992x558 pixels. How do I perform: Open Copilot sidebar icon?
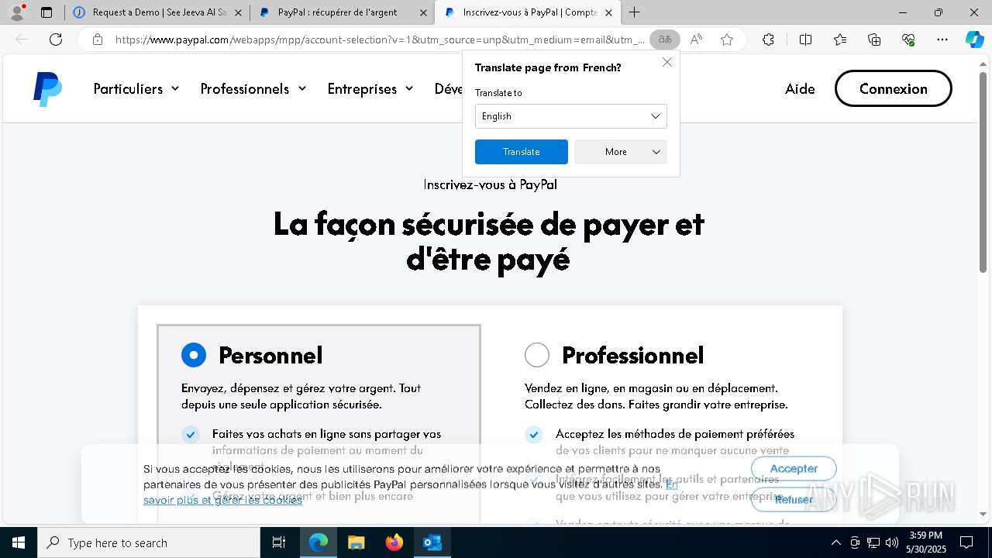coord(974,40)
